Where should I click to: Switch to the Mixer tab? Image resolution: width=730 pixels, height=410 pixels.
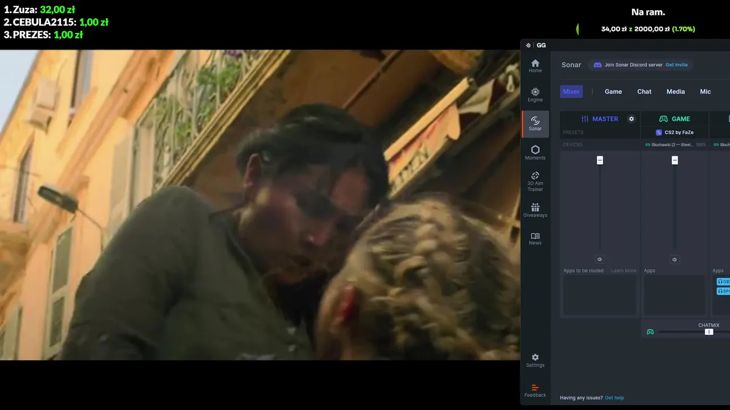571,92
